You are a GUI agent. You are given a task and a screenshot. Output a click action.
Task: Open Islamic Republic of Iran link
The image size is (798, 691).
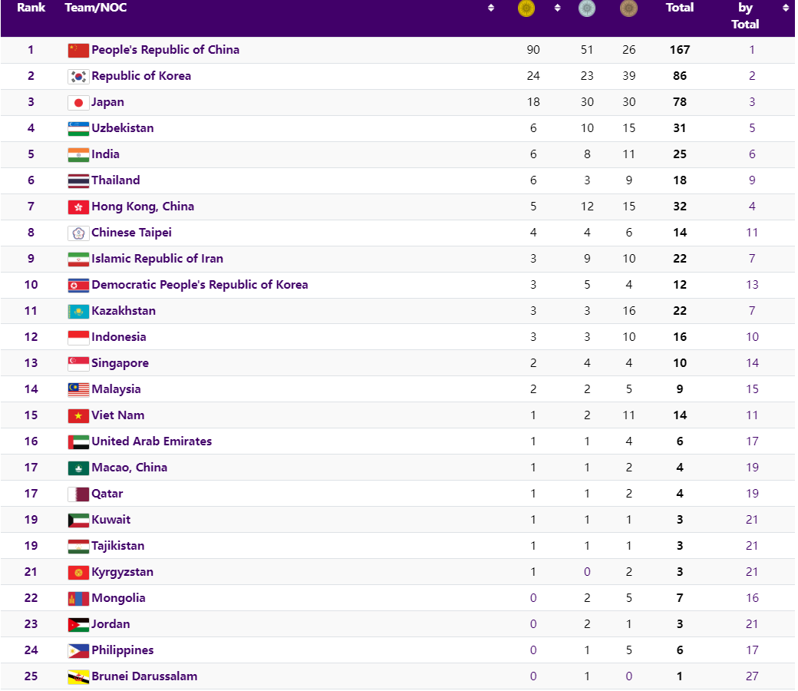157,259
